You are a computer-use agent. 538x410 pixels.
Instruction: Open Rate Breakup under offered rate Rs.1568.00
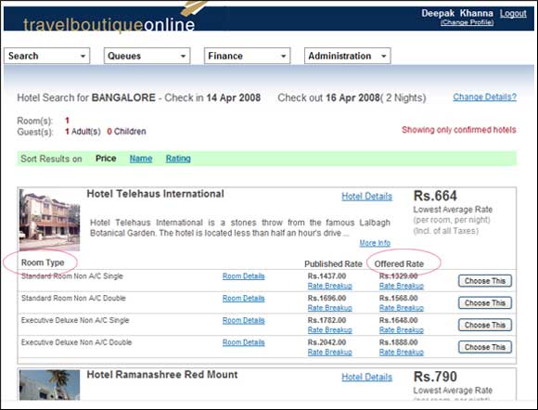pyautogui.click(x=402, y=308)
